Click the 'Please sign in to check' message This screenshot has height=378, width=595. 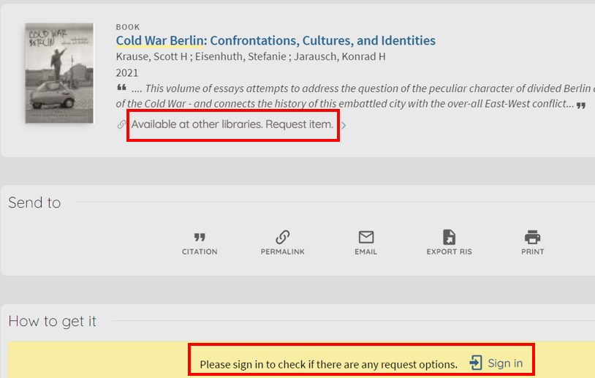328,364
